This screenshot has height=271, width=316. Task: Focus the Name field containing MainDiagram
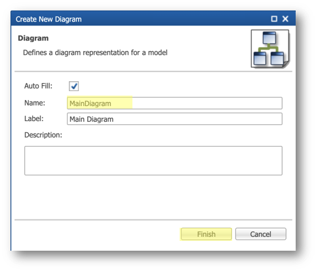174,103
